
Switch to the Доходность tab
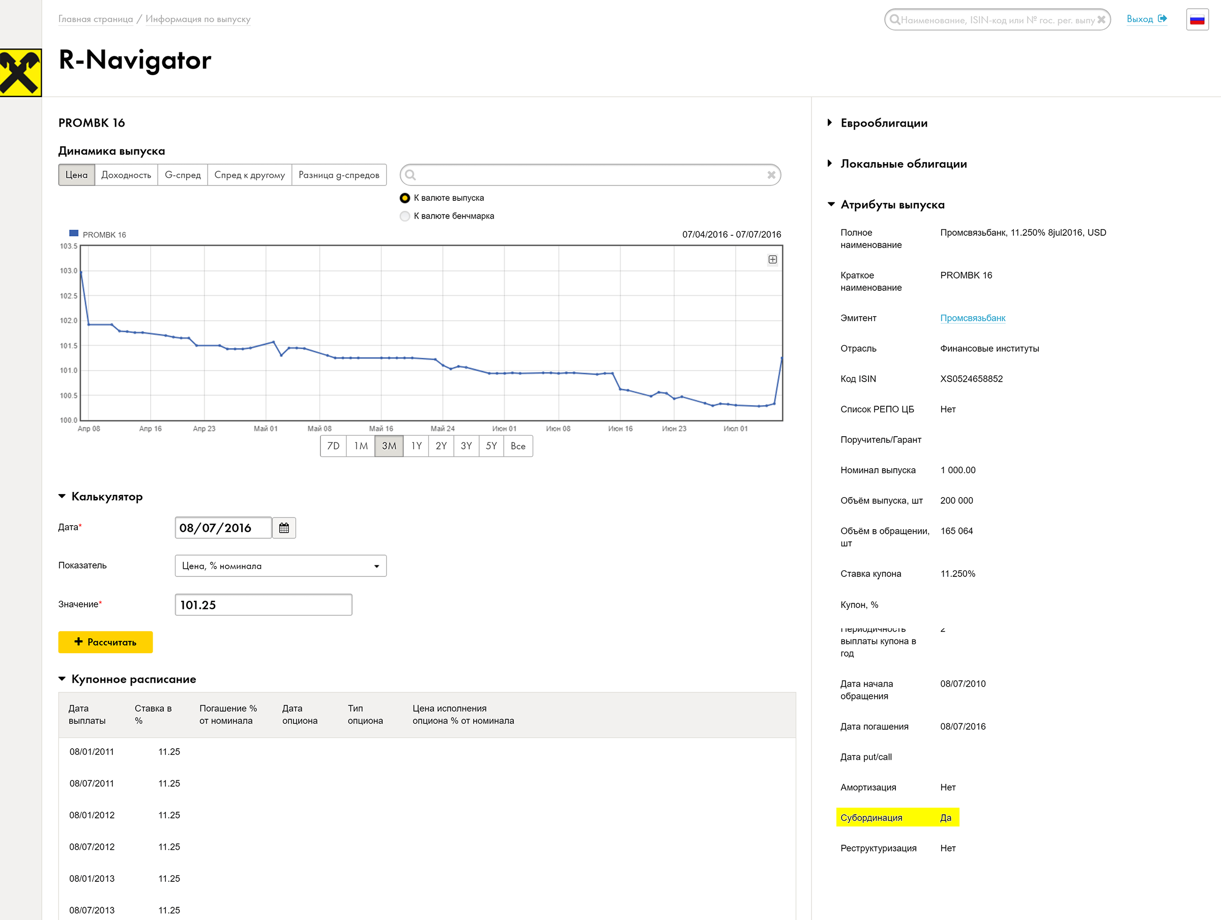(x=126, y=175)
